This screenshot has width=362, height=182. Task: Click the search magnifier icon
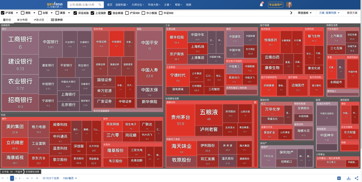(100, 5)
